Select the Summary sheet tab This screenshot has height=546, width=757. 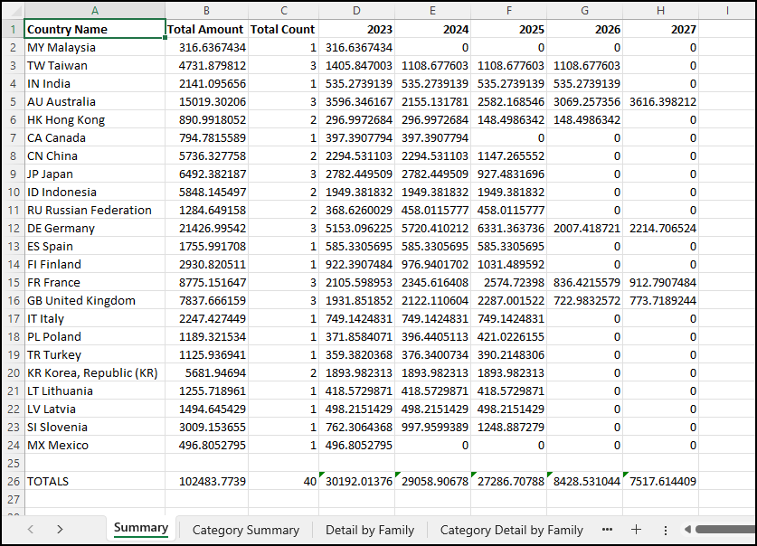(140, 528)
